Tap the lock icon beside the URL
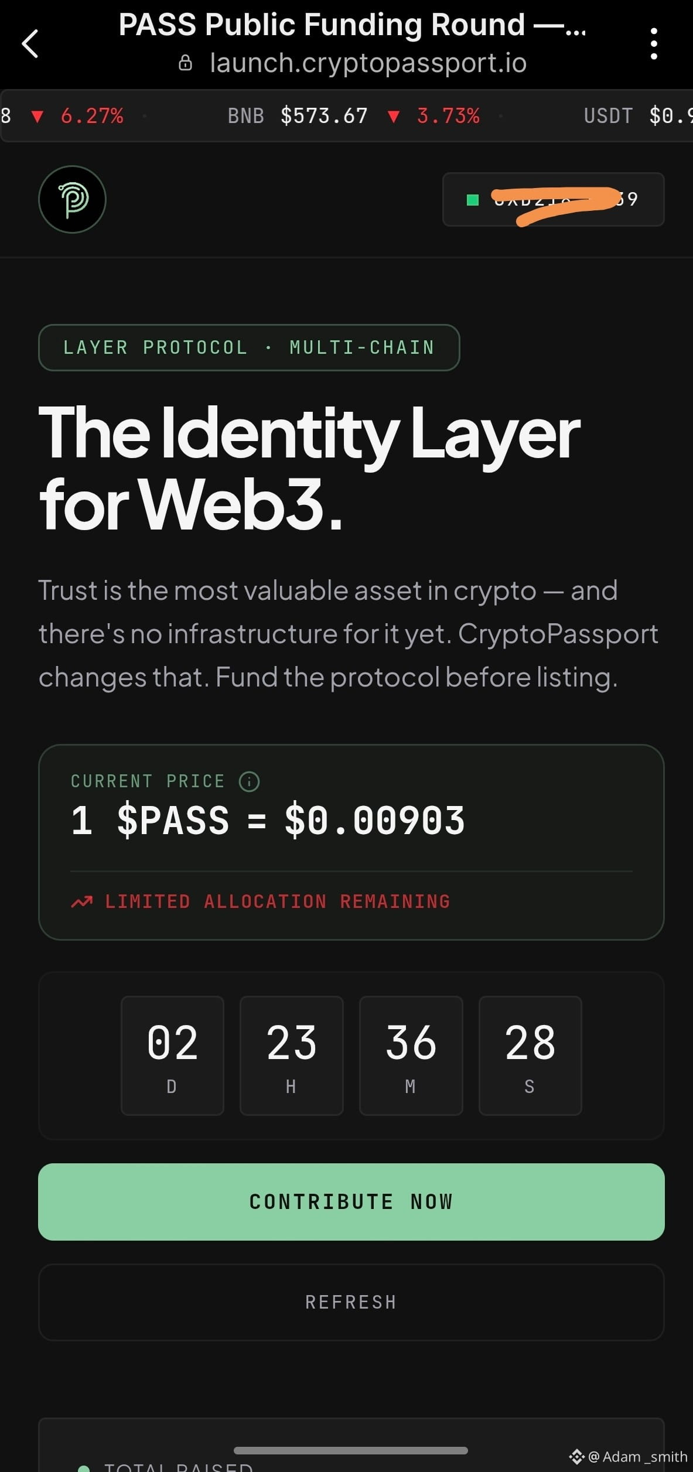693x1472 pixels. point(185,63)
